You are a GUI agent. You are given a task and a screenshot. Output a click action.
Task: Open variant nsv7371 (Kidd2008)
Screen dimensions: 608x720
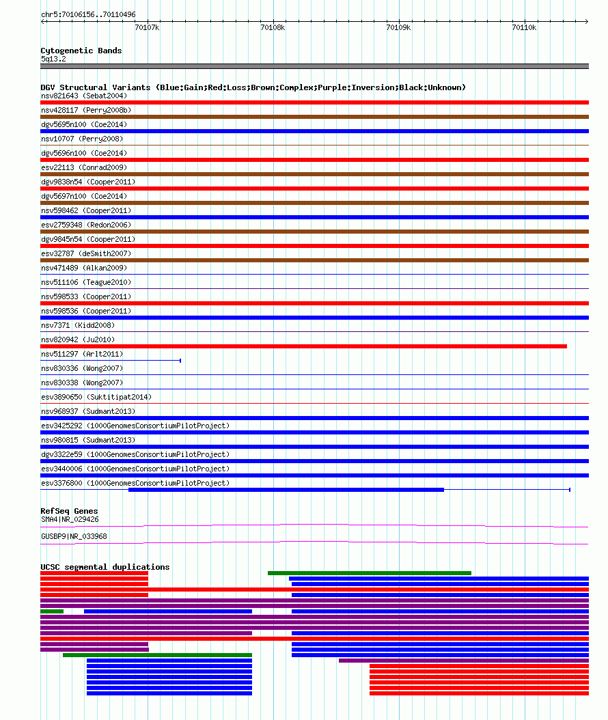click(78, 325)
